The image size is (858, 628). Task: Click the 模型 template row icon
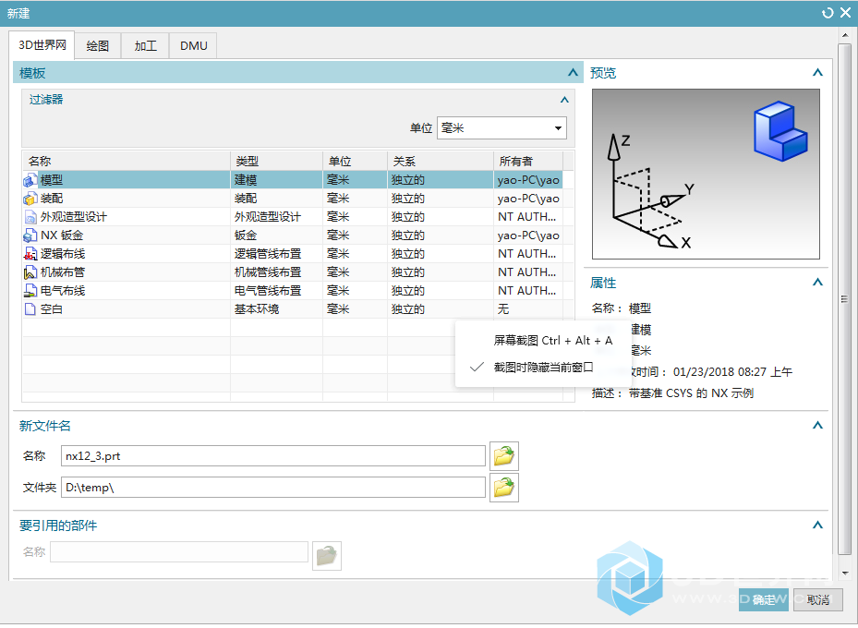click(x=30, y=180)
